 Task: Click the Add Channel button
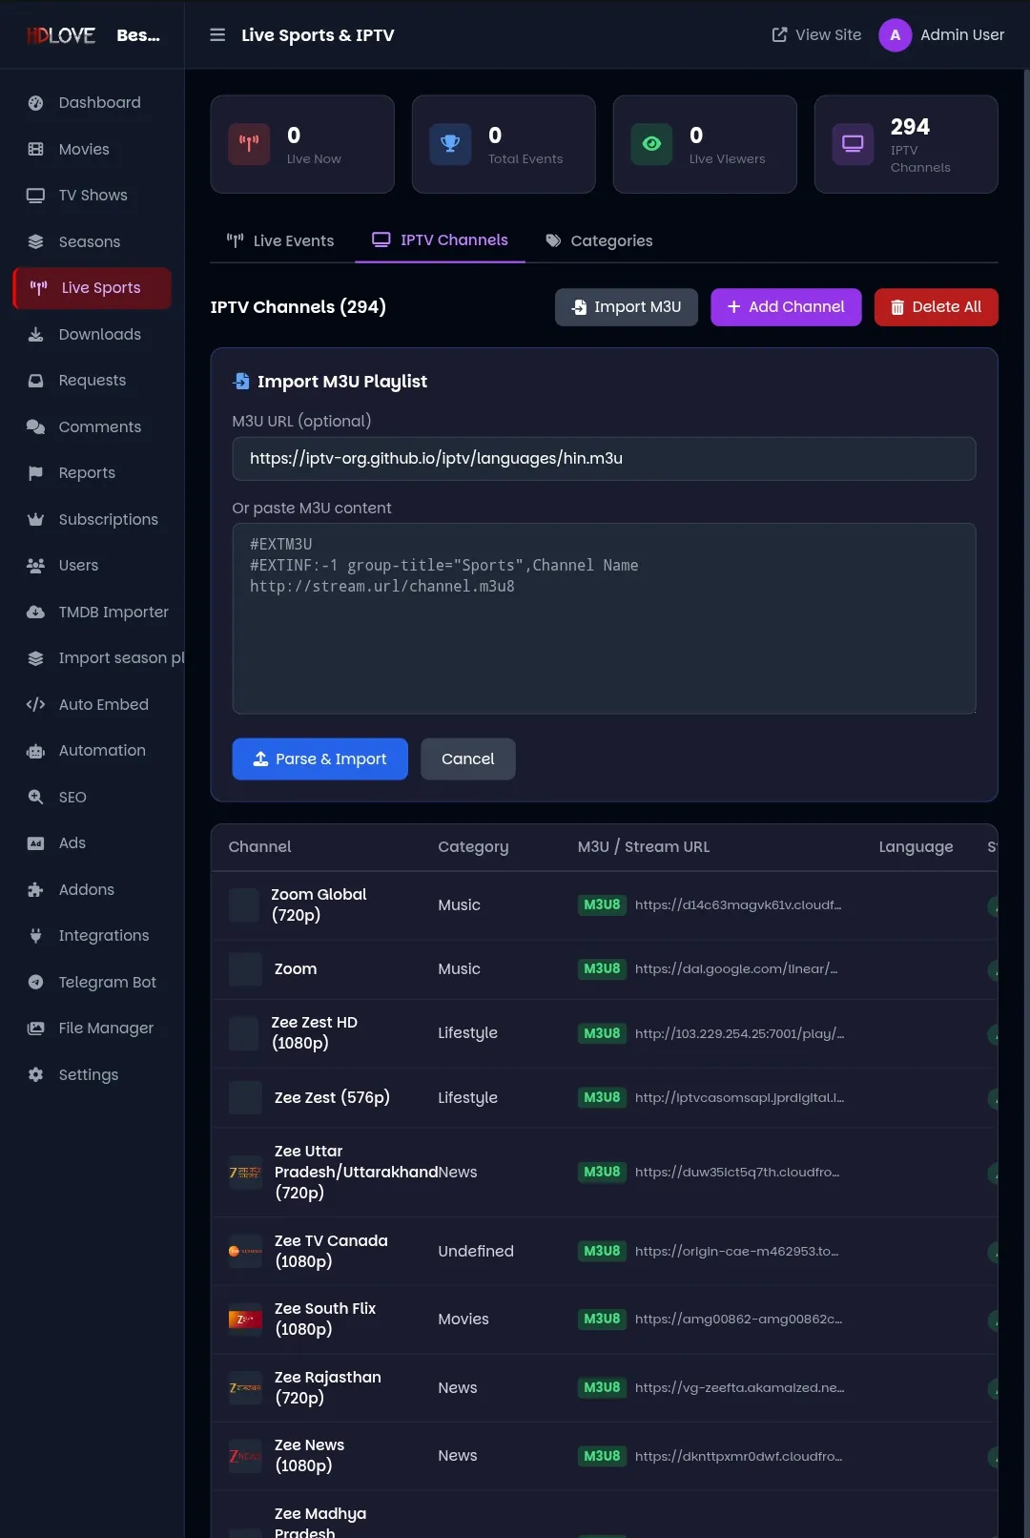pyautogui.click(x=786, y=307)
